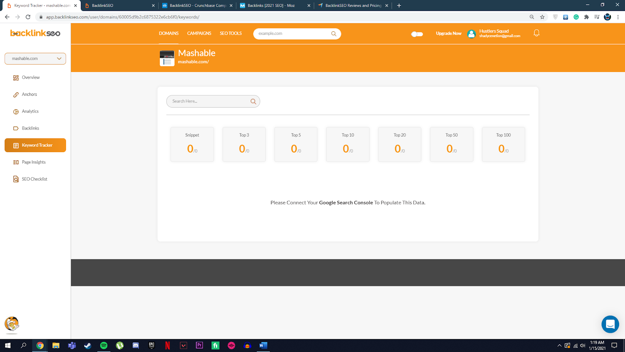Open File Explorer from the taskbar

56,345
